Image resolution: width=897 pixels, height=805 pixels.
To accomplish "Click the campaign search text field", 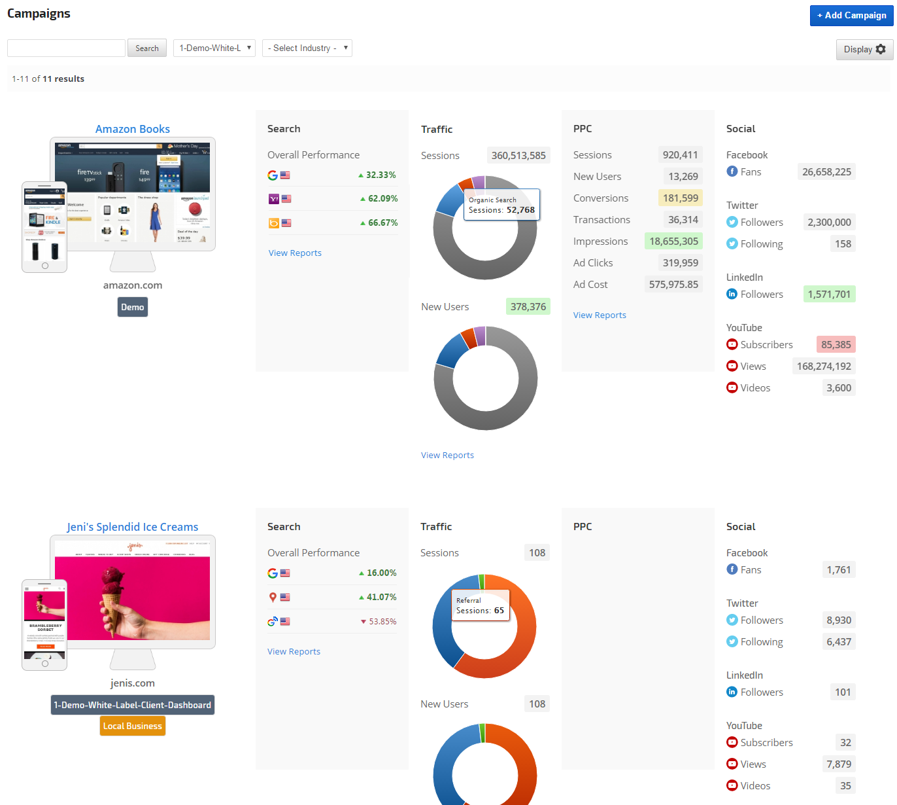I will click(x=66, y=48).
